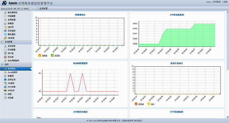Toggle the yellow test series checkbox
Screen dimensions: 229x123
(x=149, y=104)
